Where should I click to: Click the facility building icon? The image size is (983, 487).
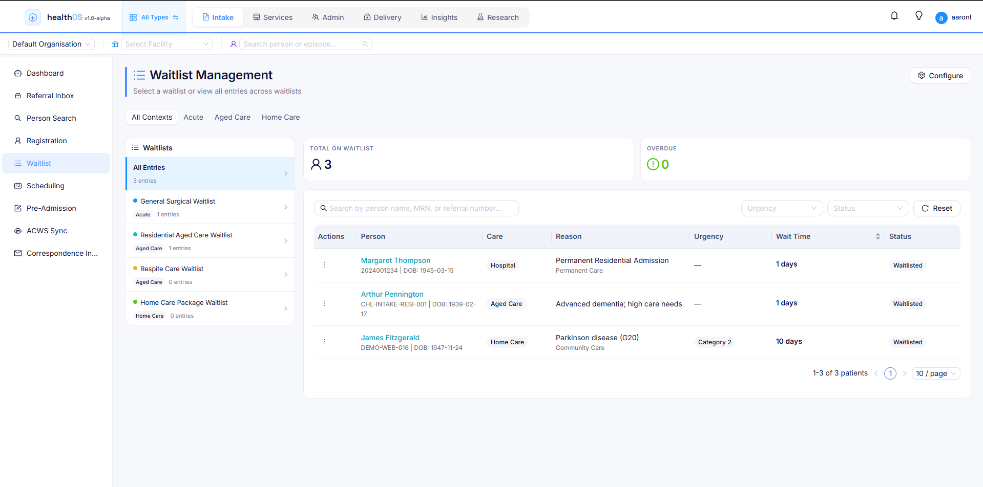point(115,45)
